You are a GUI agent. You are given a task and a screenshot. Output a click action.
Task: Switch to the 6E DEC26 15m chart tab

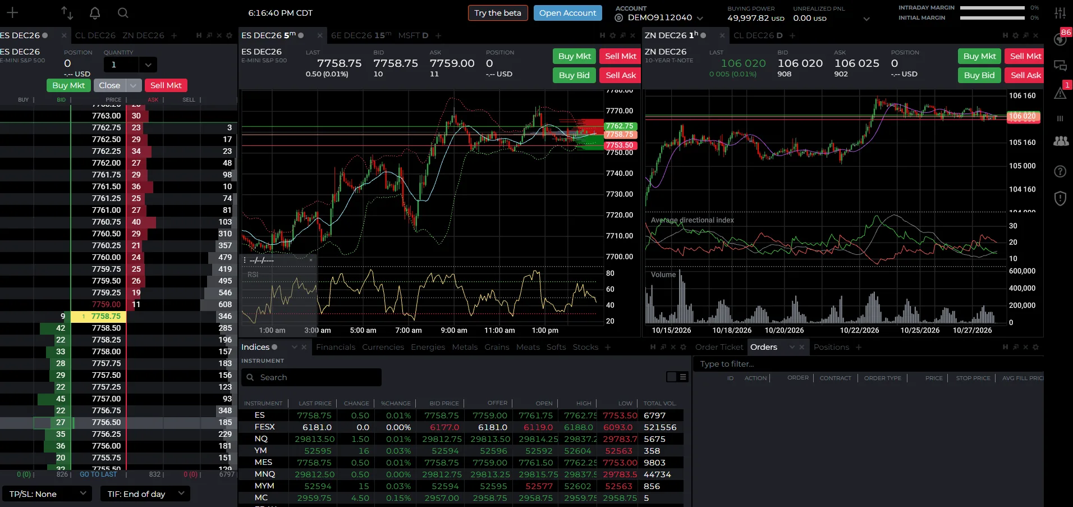point(361,35)
